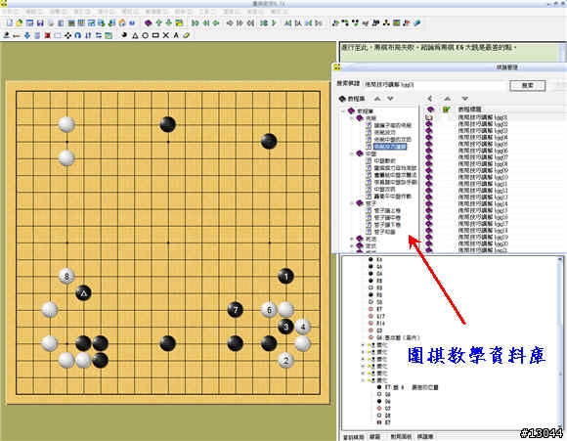Click the green play triangle toolbar icon
This screenshot has width=567, height=441.
point(274,23)
